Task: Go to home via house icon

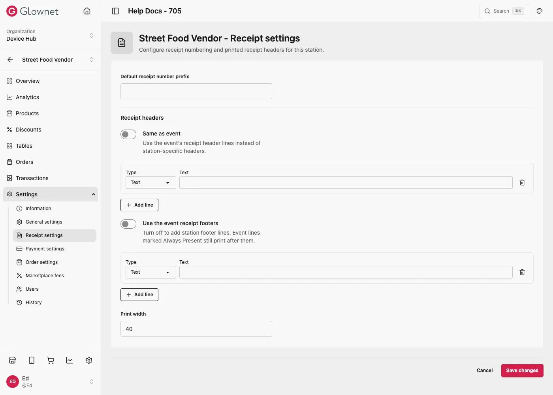Action: pyautogui.click(x=87, y=11)
